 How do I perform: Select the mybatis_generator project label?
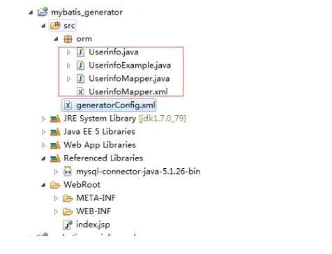[x=86, y=13]
